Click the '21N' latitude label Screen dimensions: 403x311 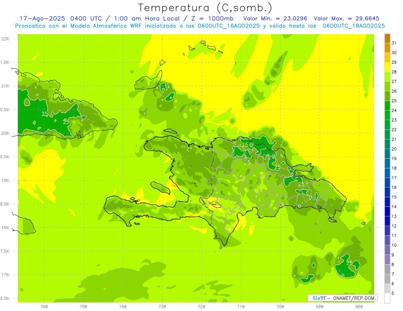click(6, 86)
